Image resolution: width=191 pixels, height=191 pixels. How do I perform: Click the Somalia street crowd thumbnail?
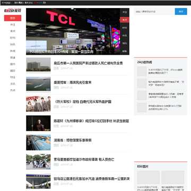coord(38,162)
